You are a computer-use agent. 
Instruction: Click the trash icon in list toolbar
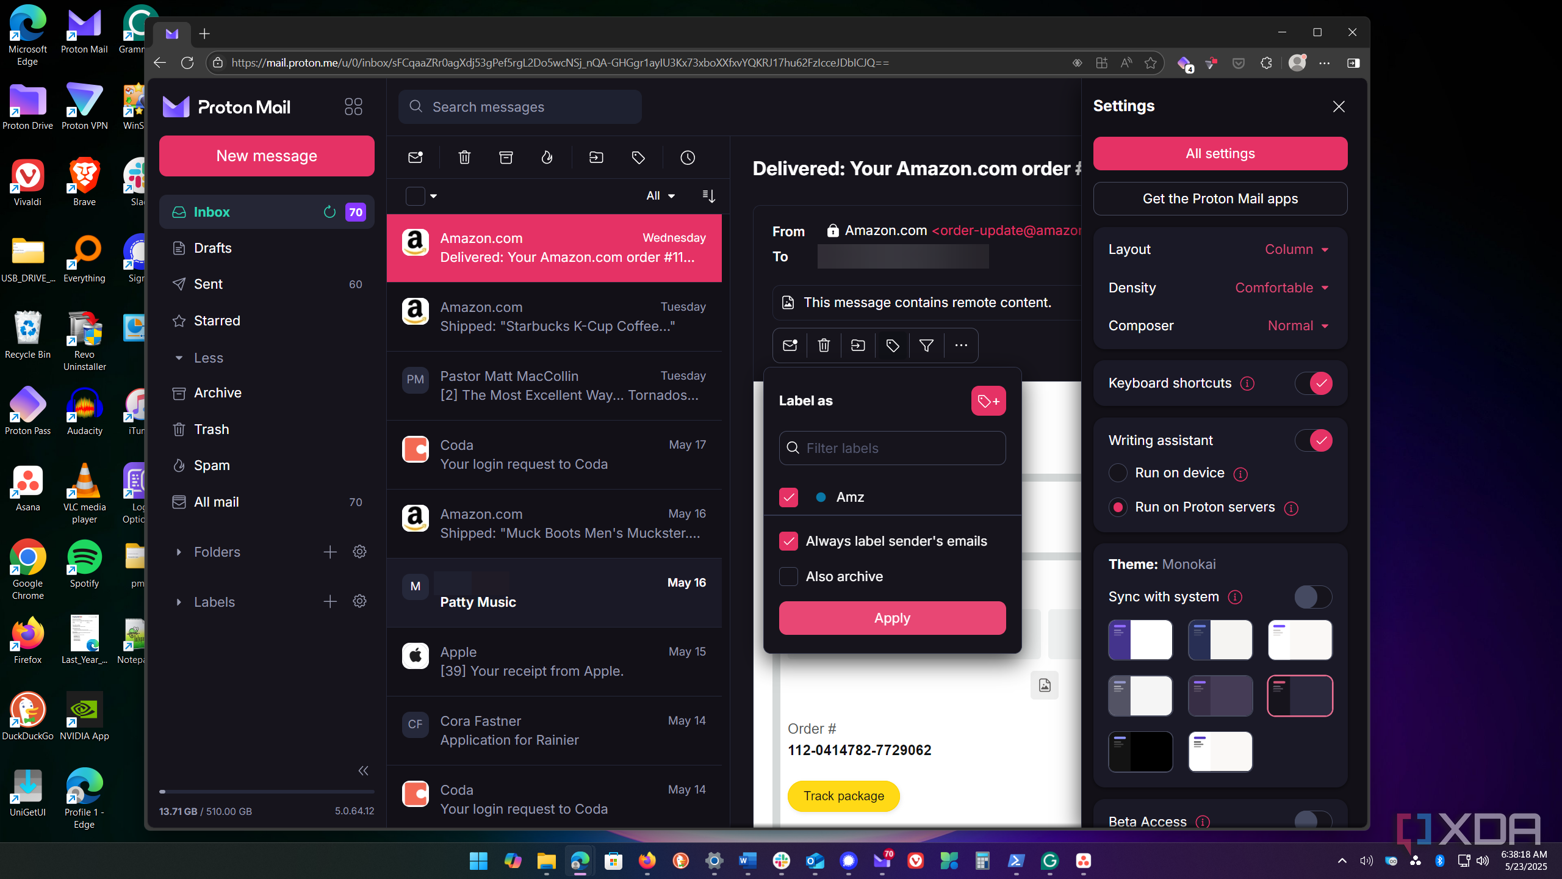[464, 157]
